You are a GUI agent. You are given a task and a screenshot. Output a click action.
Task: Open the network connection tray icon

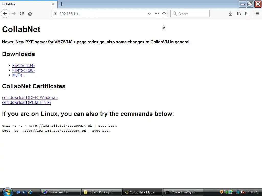pos(237,192)
